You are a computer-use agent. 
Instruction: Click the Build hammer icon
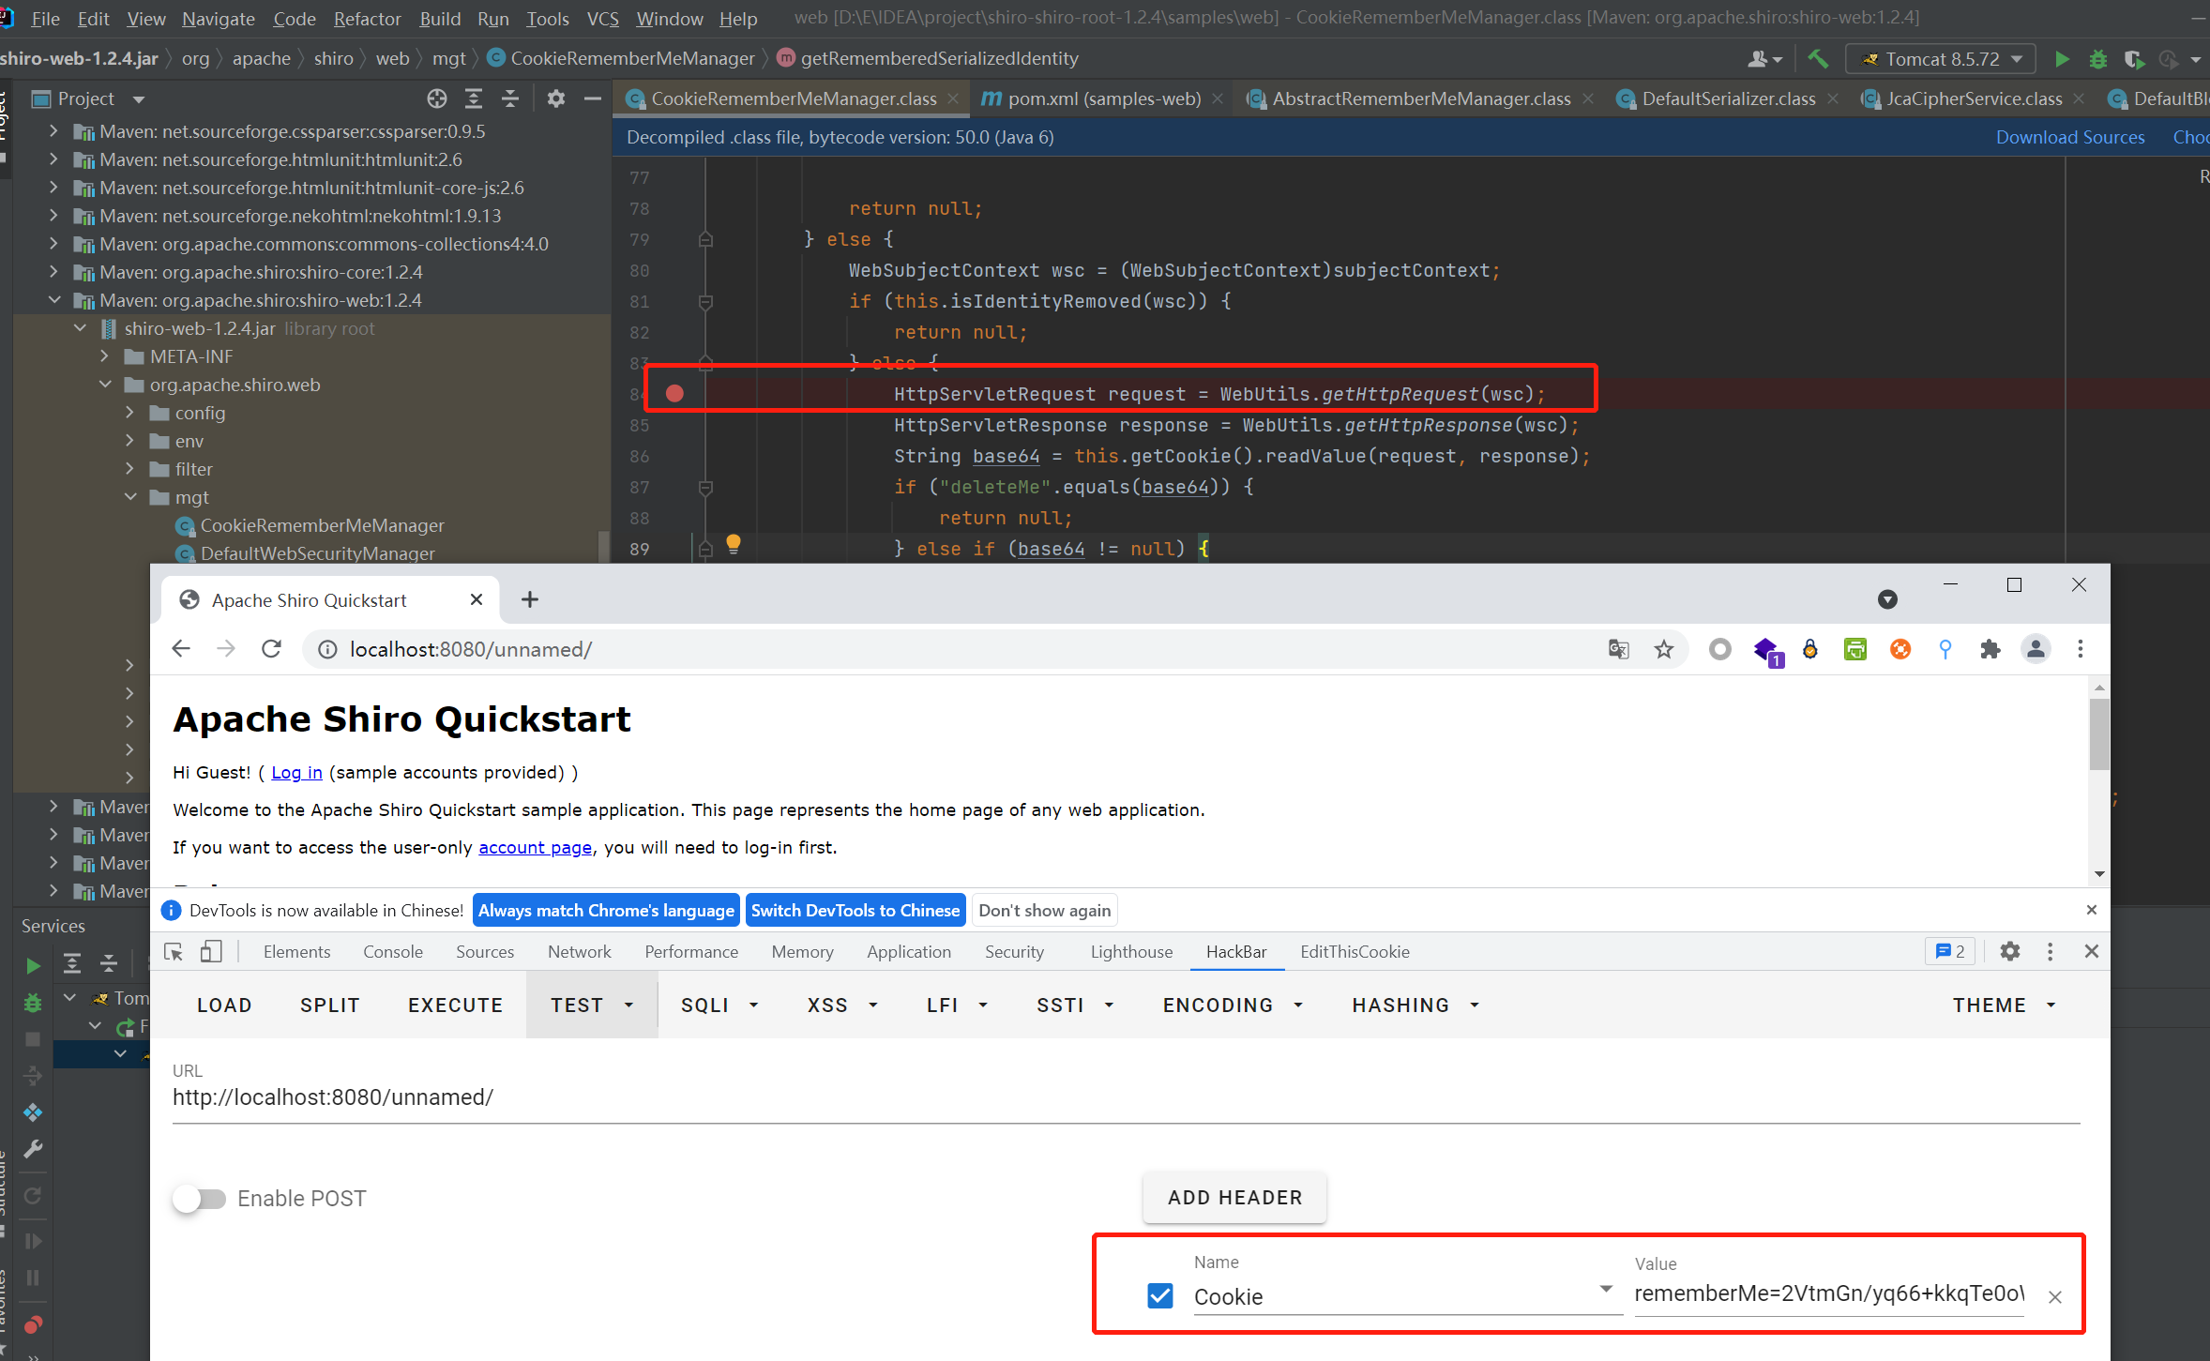(x=1818, y=59)
